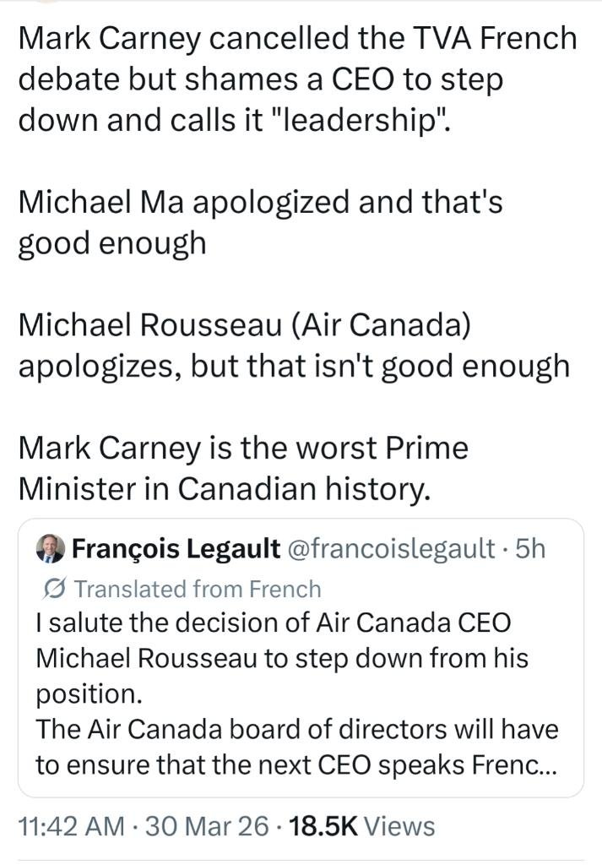Screen dimensions: 602x865
Task: Tap the "Mark Carney cancelled the TVA" paragraph
Action: click(296, 78)
